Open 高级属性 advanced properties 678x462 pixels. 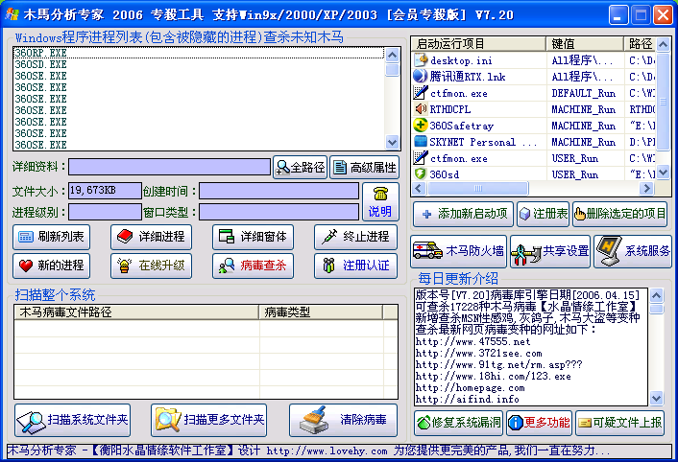click(x=365, y=168)
